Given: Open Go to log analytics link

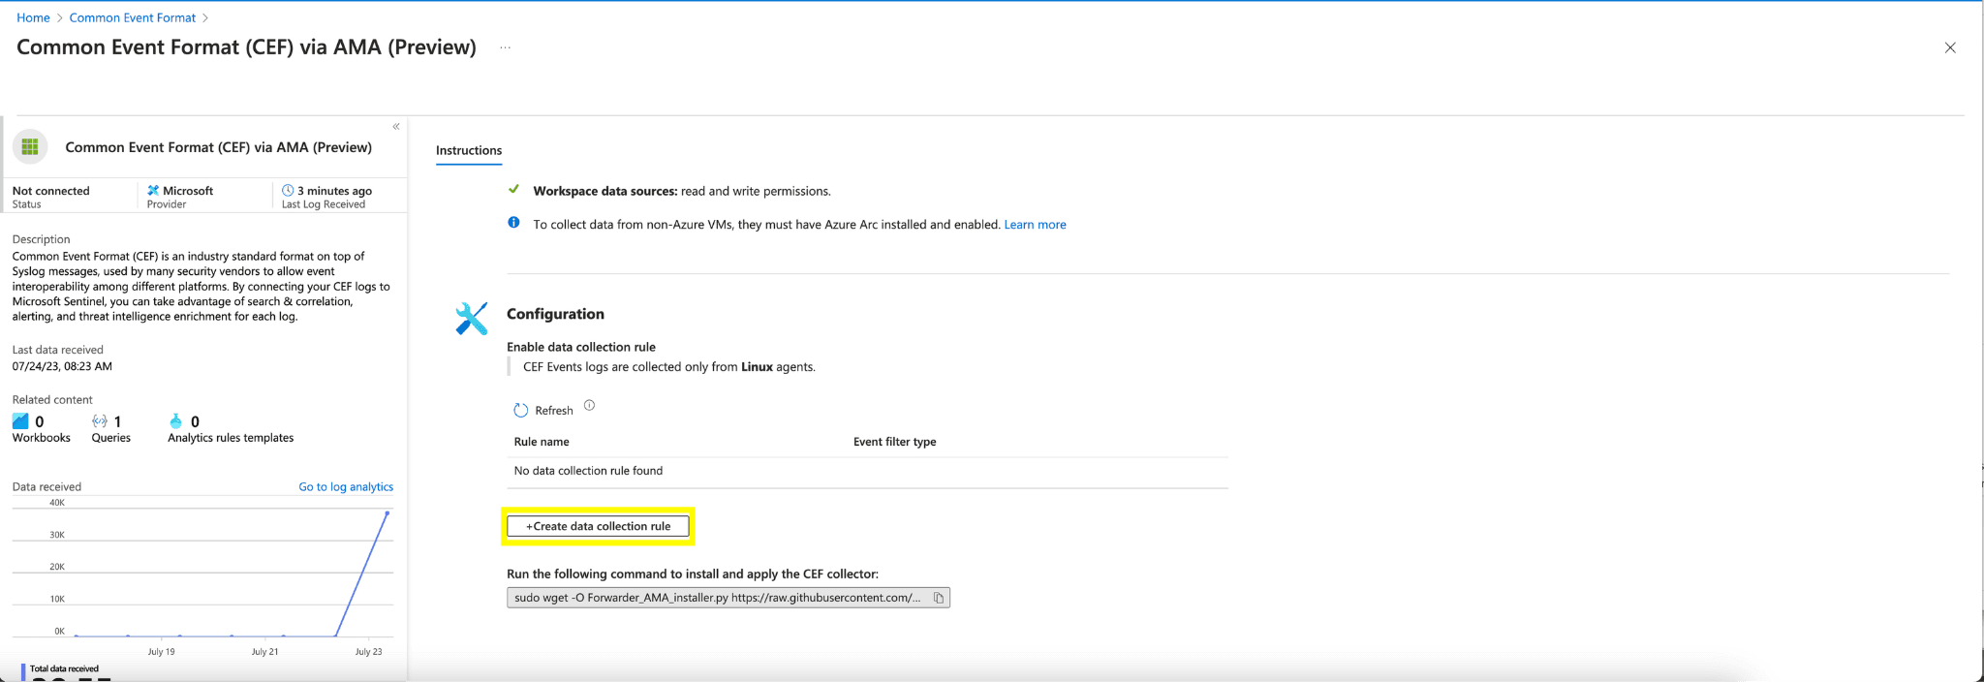Looking at the screenshot, I should 346,487.
